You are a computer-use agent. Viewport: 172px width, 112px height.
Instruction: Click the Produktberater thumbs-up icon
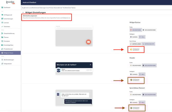click(x=2, y=49)
